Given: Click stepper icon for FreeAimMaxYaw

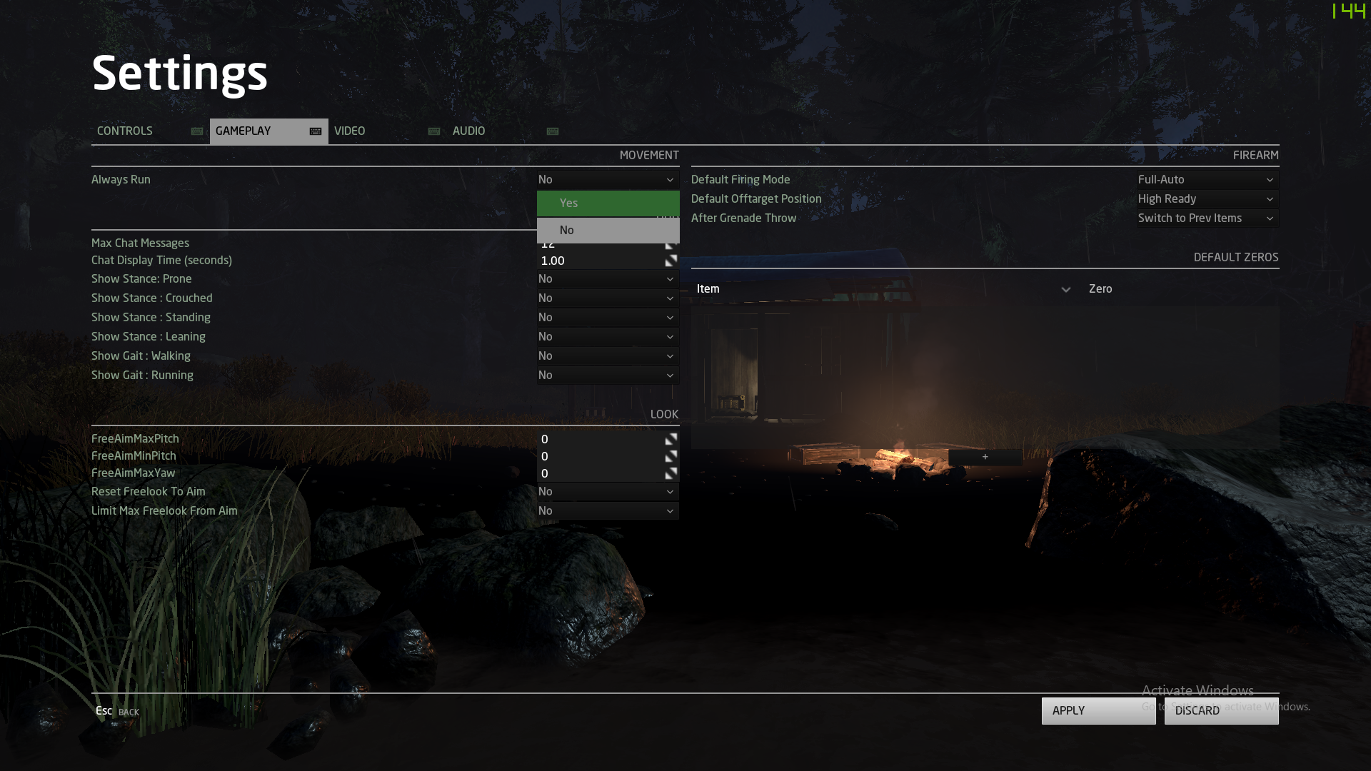Looking at the screenshot, I should coord(671,473).
